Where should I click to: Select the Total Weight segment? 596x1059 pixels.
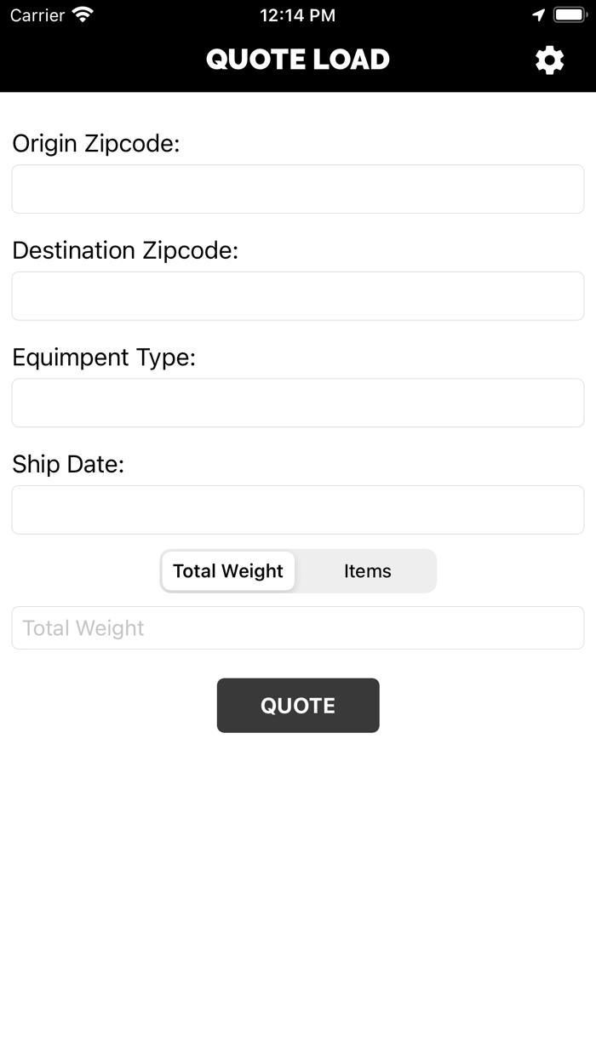point(228,571)
